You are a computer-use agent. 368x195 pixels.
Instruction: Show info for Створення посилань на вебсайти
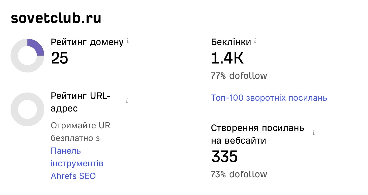[313, 133]
